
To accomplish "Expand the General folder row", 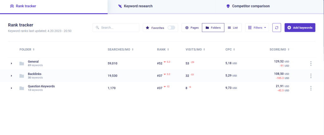I will tap(12, 63).
